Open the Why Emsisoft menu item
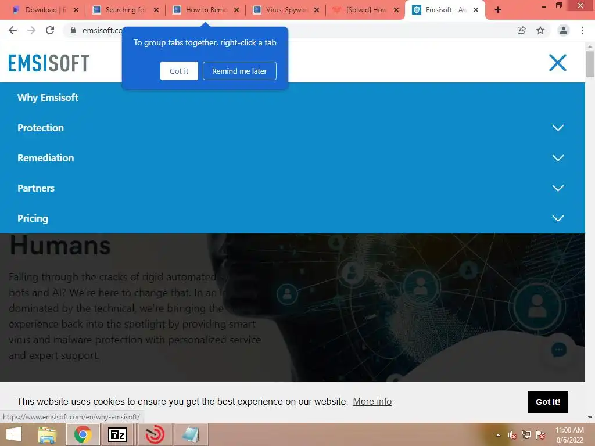 click(x=48, y=98)
